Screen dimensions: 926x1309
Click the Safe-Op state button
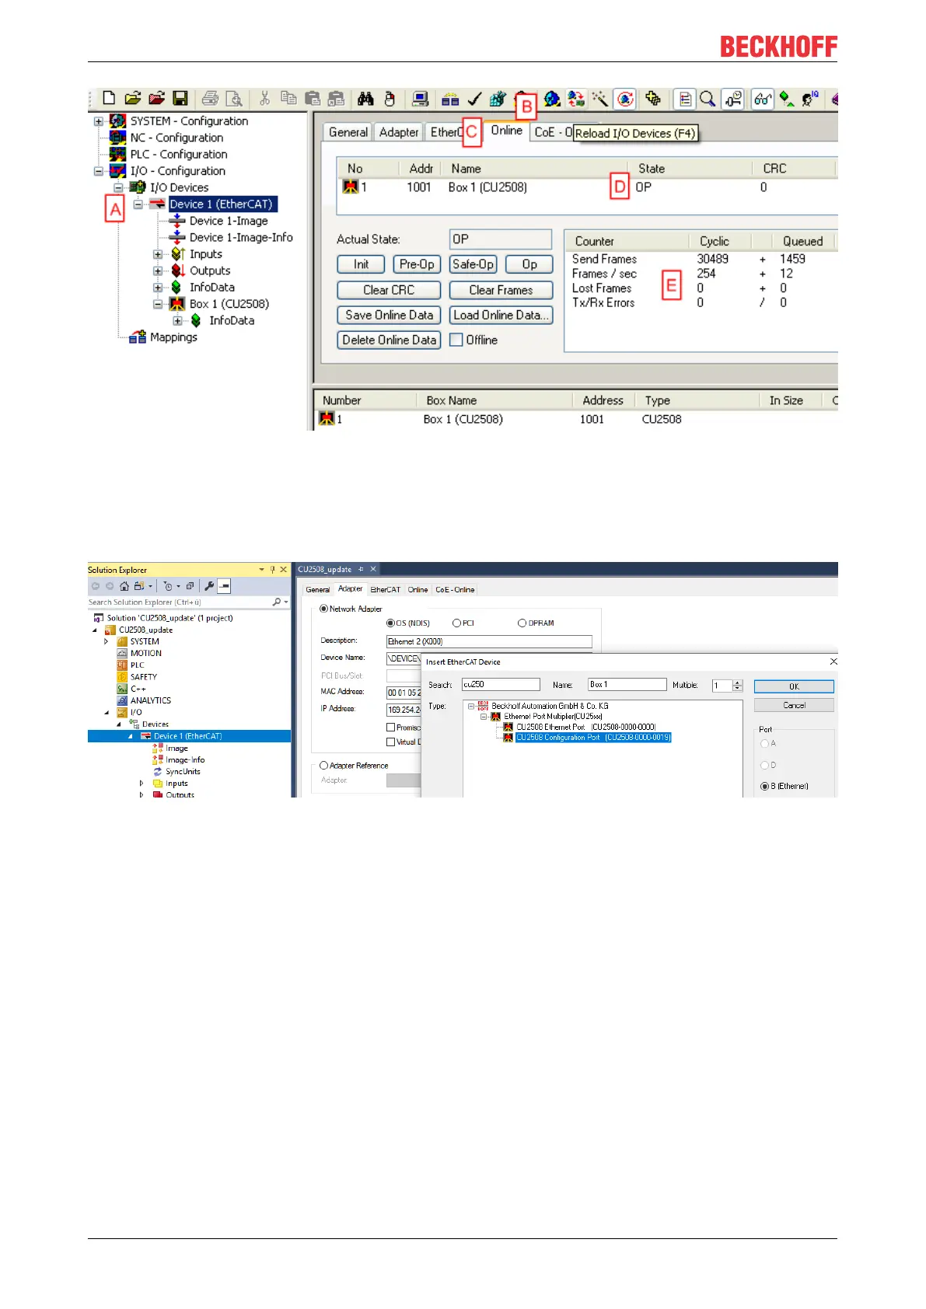pos(473,264)
